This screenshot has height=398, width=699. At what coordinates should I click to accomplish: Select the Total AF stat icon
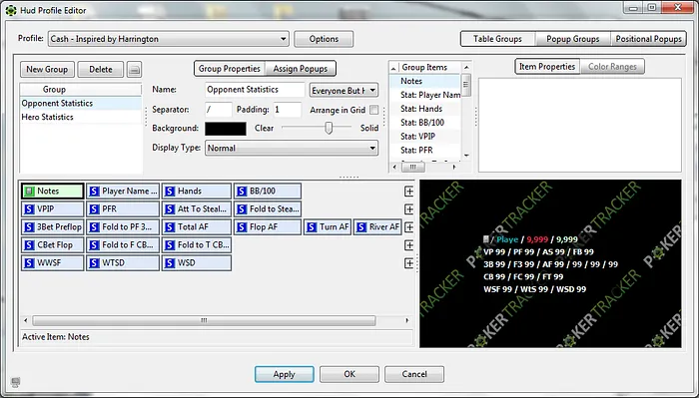coord(170,227)
